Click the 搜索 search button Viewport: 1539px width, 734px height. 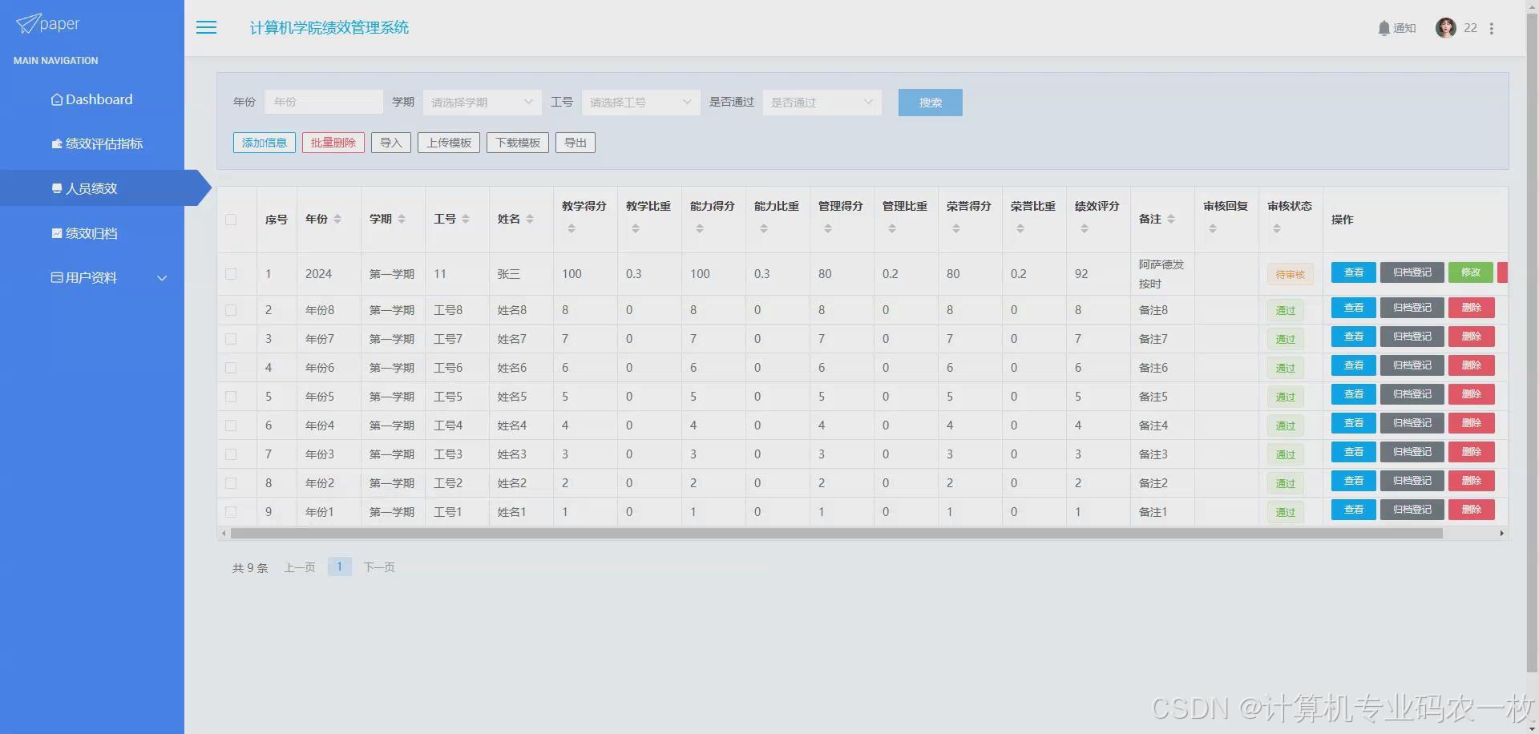pyautogui.click(x=930, y=103)
